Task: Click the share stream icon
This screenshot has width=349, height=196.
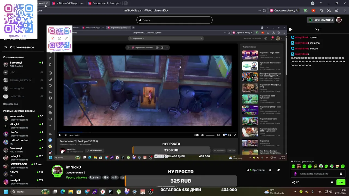Action: [x=270, y=170]
